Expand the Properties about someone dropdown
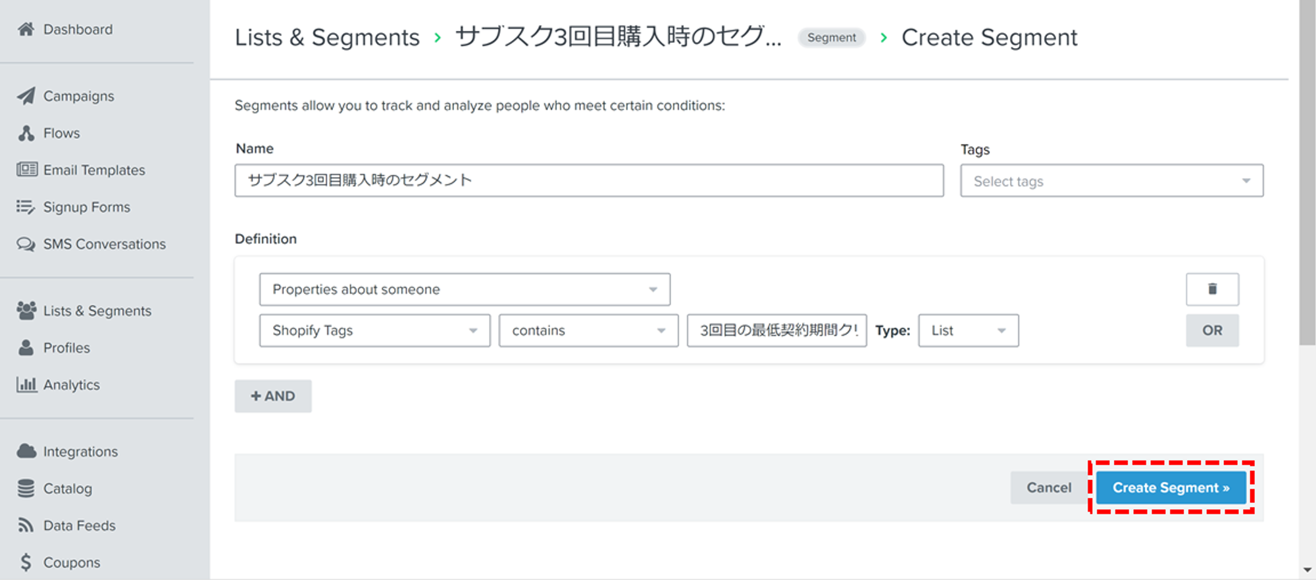The height and width of the screenshot is (580, 1316). click(x=465, y=289)
